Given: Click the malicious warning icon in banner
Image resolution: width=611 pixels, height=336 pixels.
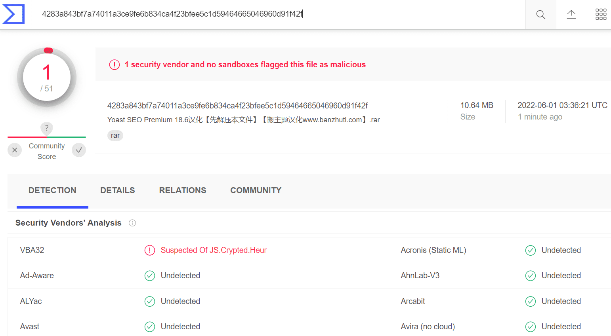Looking at the screenshot, I should tap(115, 65).
